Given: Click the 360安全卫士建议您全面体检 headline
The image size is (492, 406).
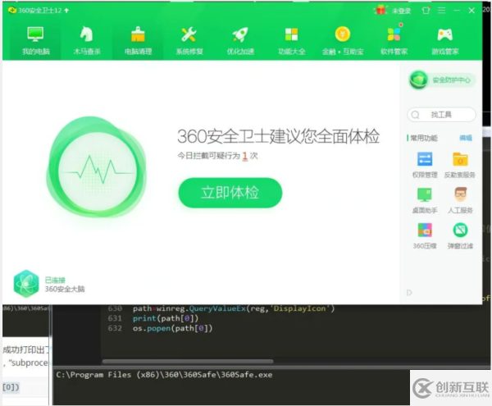Looking at the screenshot, I should (x=278, y=136).
